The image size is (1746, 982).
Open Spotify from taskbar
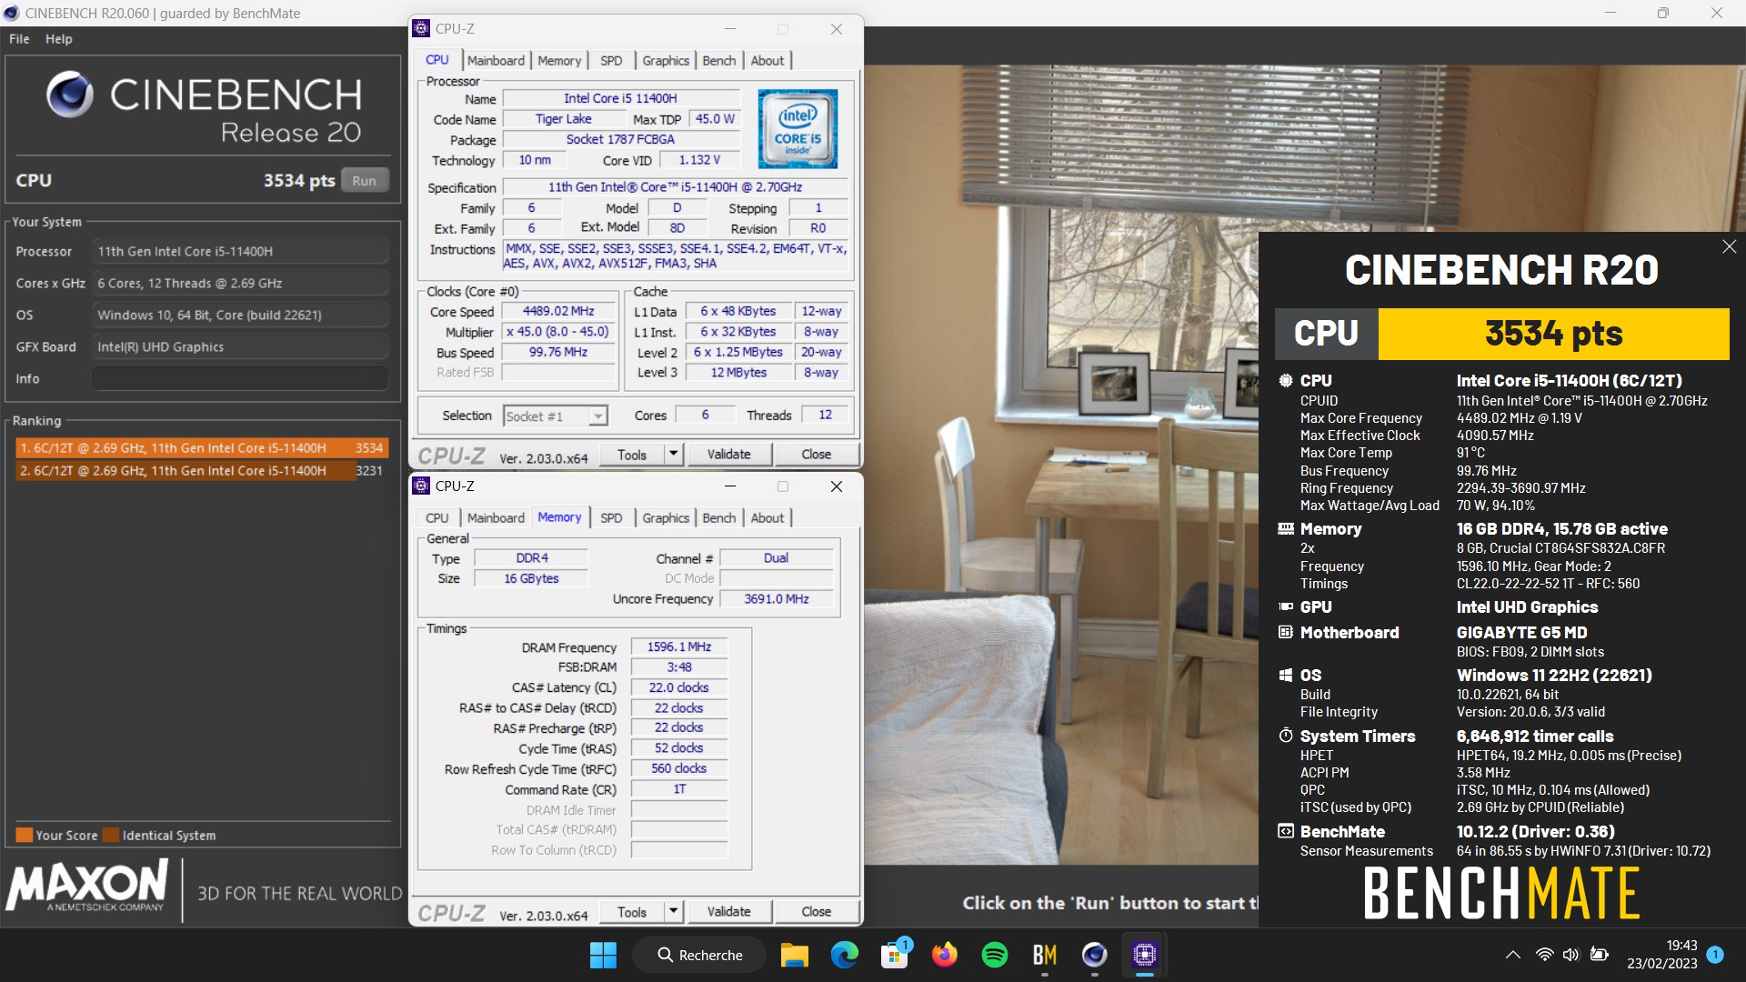point(995,955)
